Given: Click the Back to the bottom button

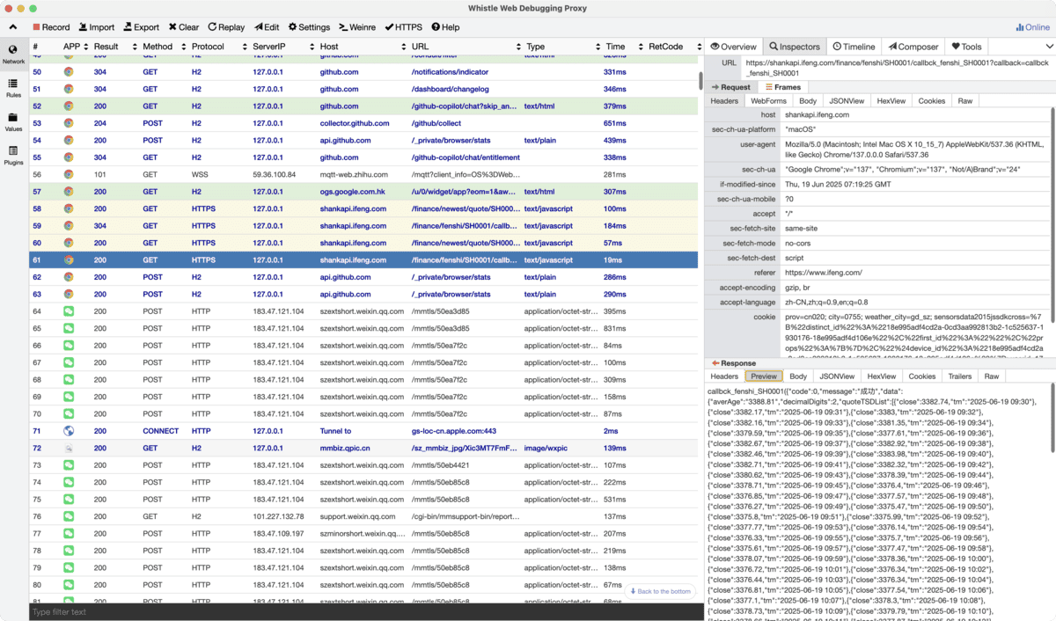Looking at the screenshot, I should [x=659, y=591].
